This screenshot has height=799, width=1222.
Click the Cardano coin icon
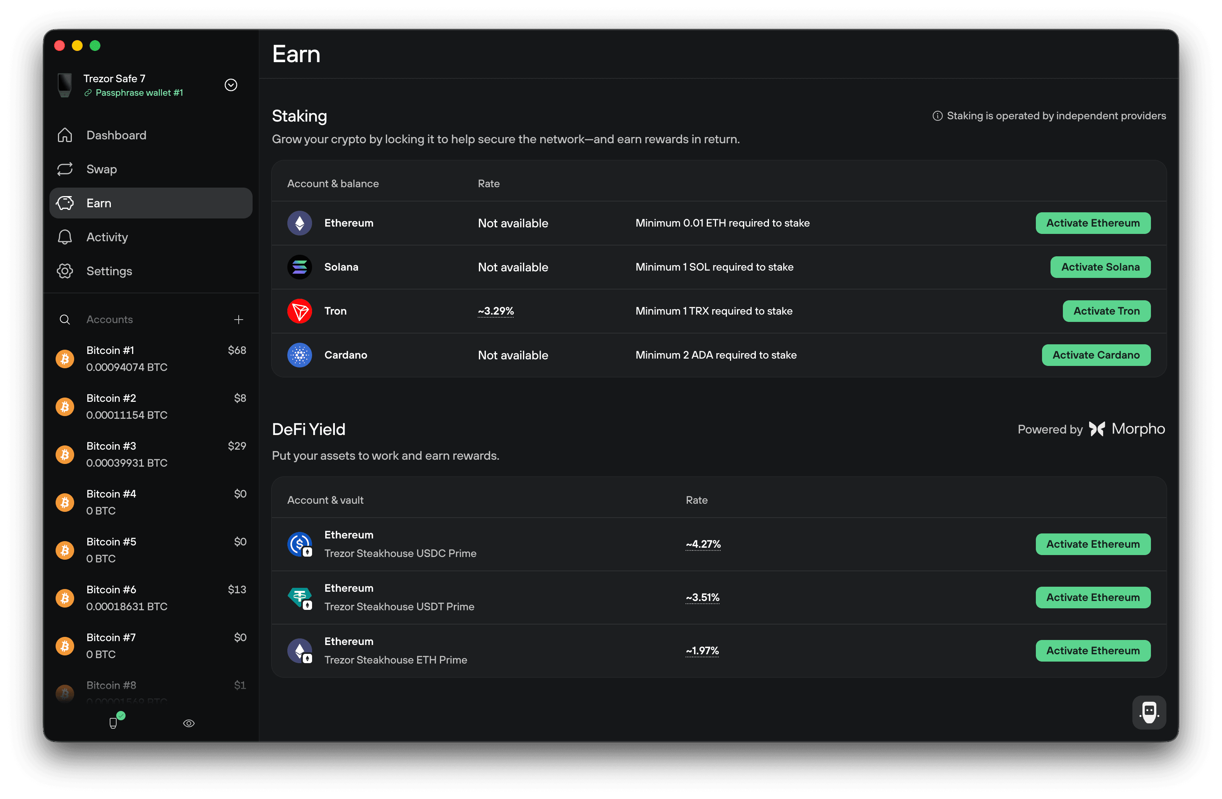pyautogui.click(x=300, y=355)
